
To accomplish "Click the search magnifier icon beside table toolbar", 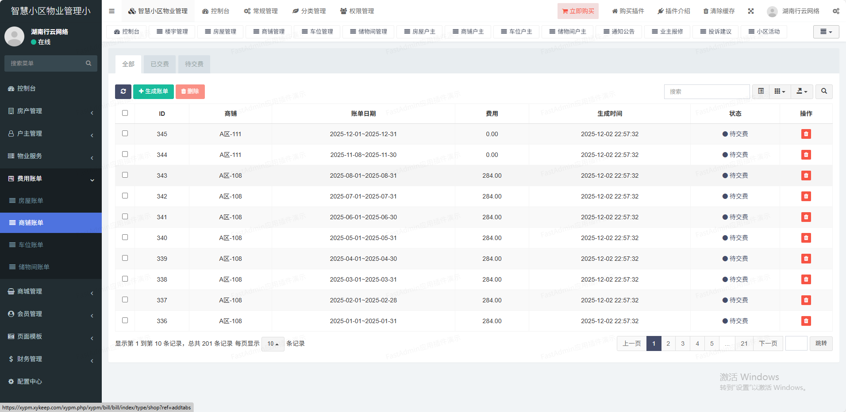I will 824,92.
